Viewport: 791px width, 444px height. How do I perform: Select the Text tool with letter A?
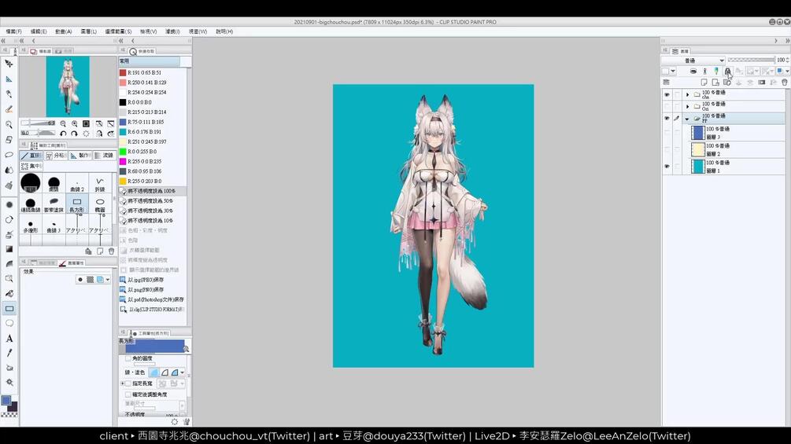tap(9, 338)
